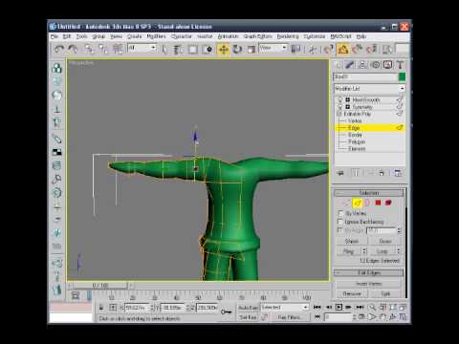Viewport: 459px width, 344px height.
Task: Activate the Select and Rotate tool
Action: [237, 50]
